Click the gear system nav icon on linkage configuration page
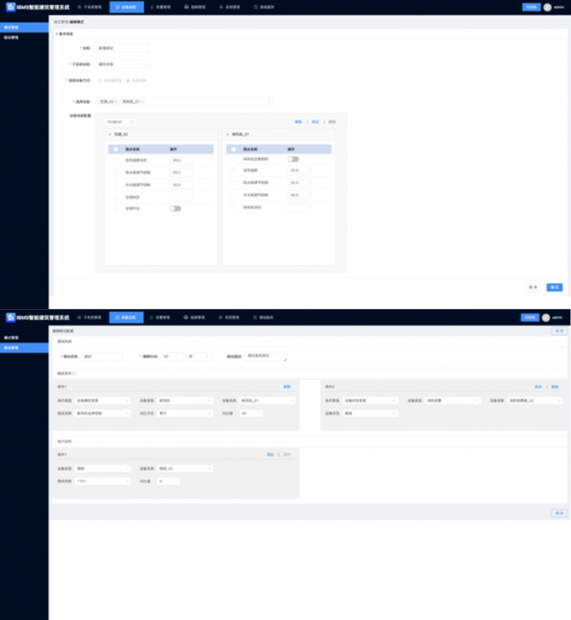Screen dimensions: 571x620 pos(221,317)
